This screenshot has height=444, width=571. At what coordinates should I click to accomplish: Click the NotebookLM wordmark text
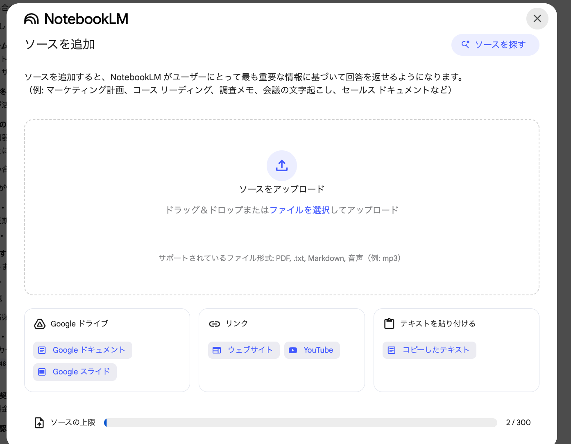[86, 19]
